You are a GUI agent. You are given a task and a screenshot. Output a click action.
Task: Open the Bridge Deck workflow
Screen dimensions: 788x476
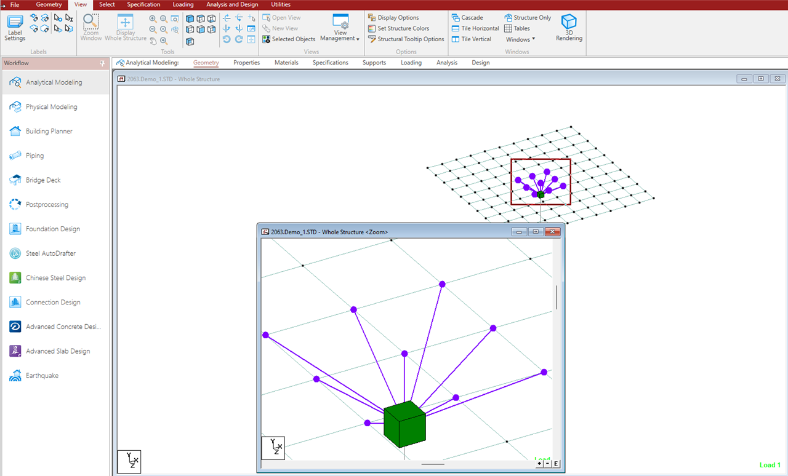55,180
